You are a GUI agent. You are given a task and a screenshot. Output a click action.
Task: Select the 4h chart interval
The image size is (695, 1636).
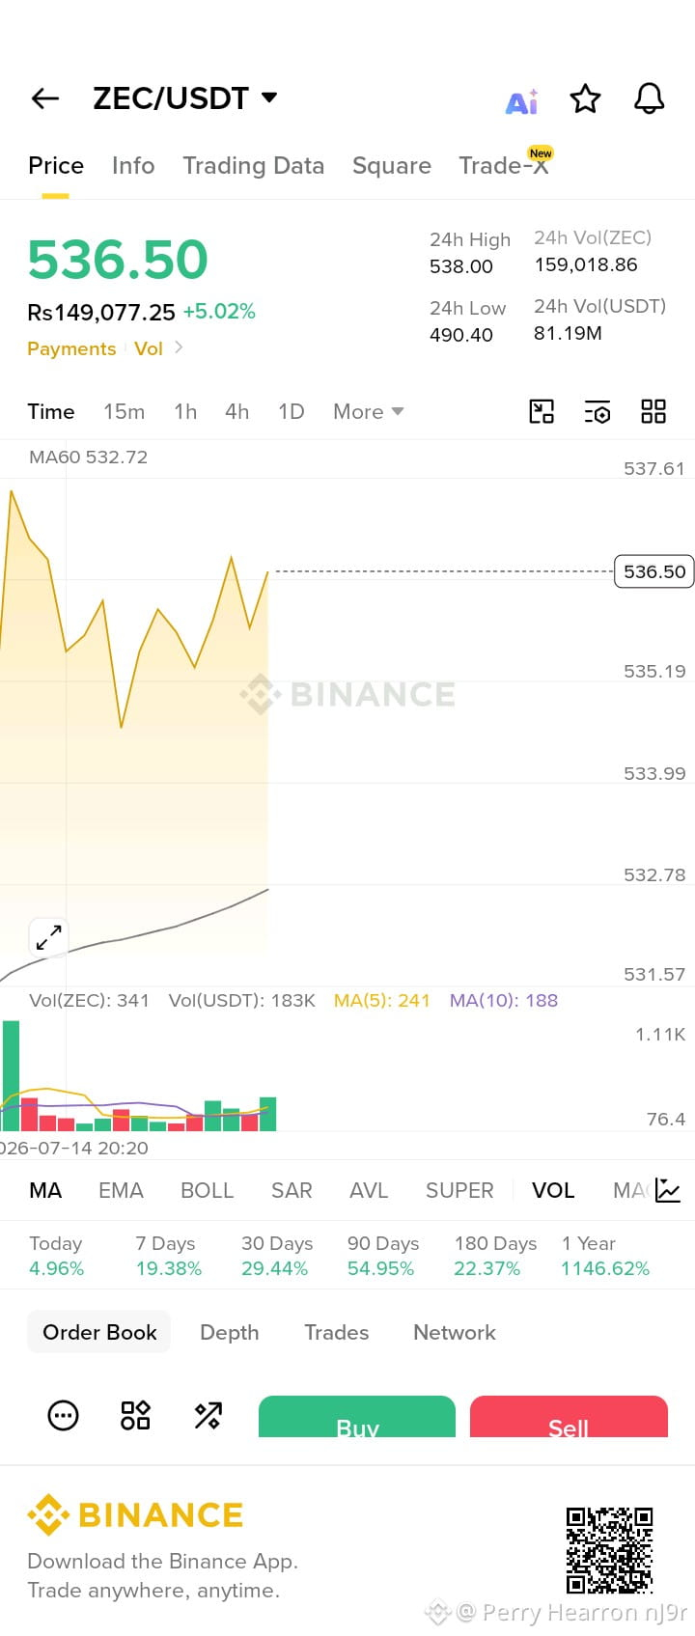[x=237, y=412]
